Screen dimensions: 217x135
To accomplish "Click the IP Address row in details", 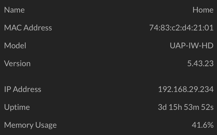I will click(109, 89).
